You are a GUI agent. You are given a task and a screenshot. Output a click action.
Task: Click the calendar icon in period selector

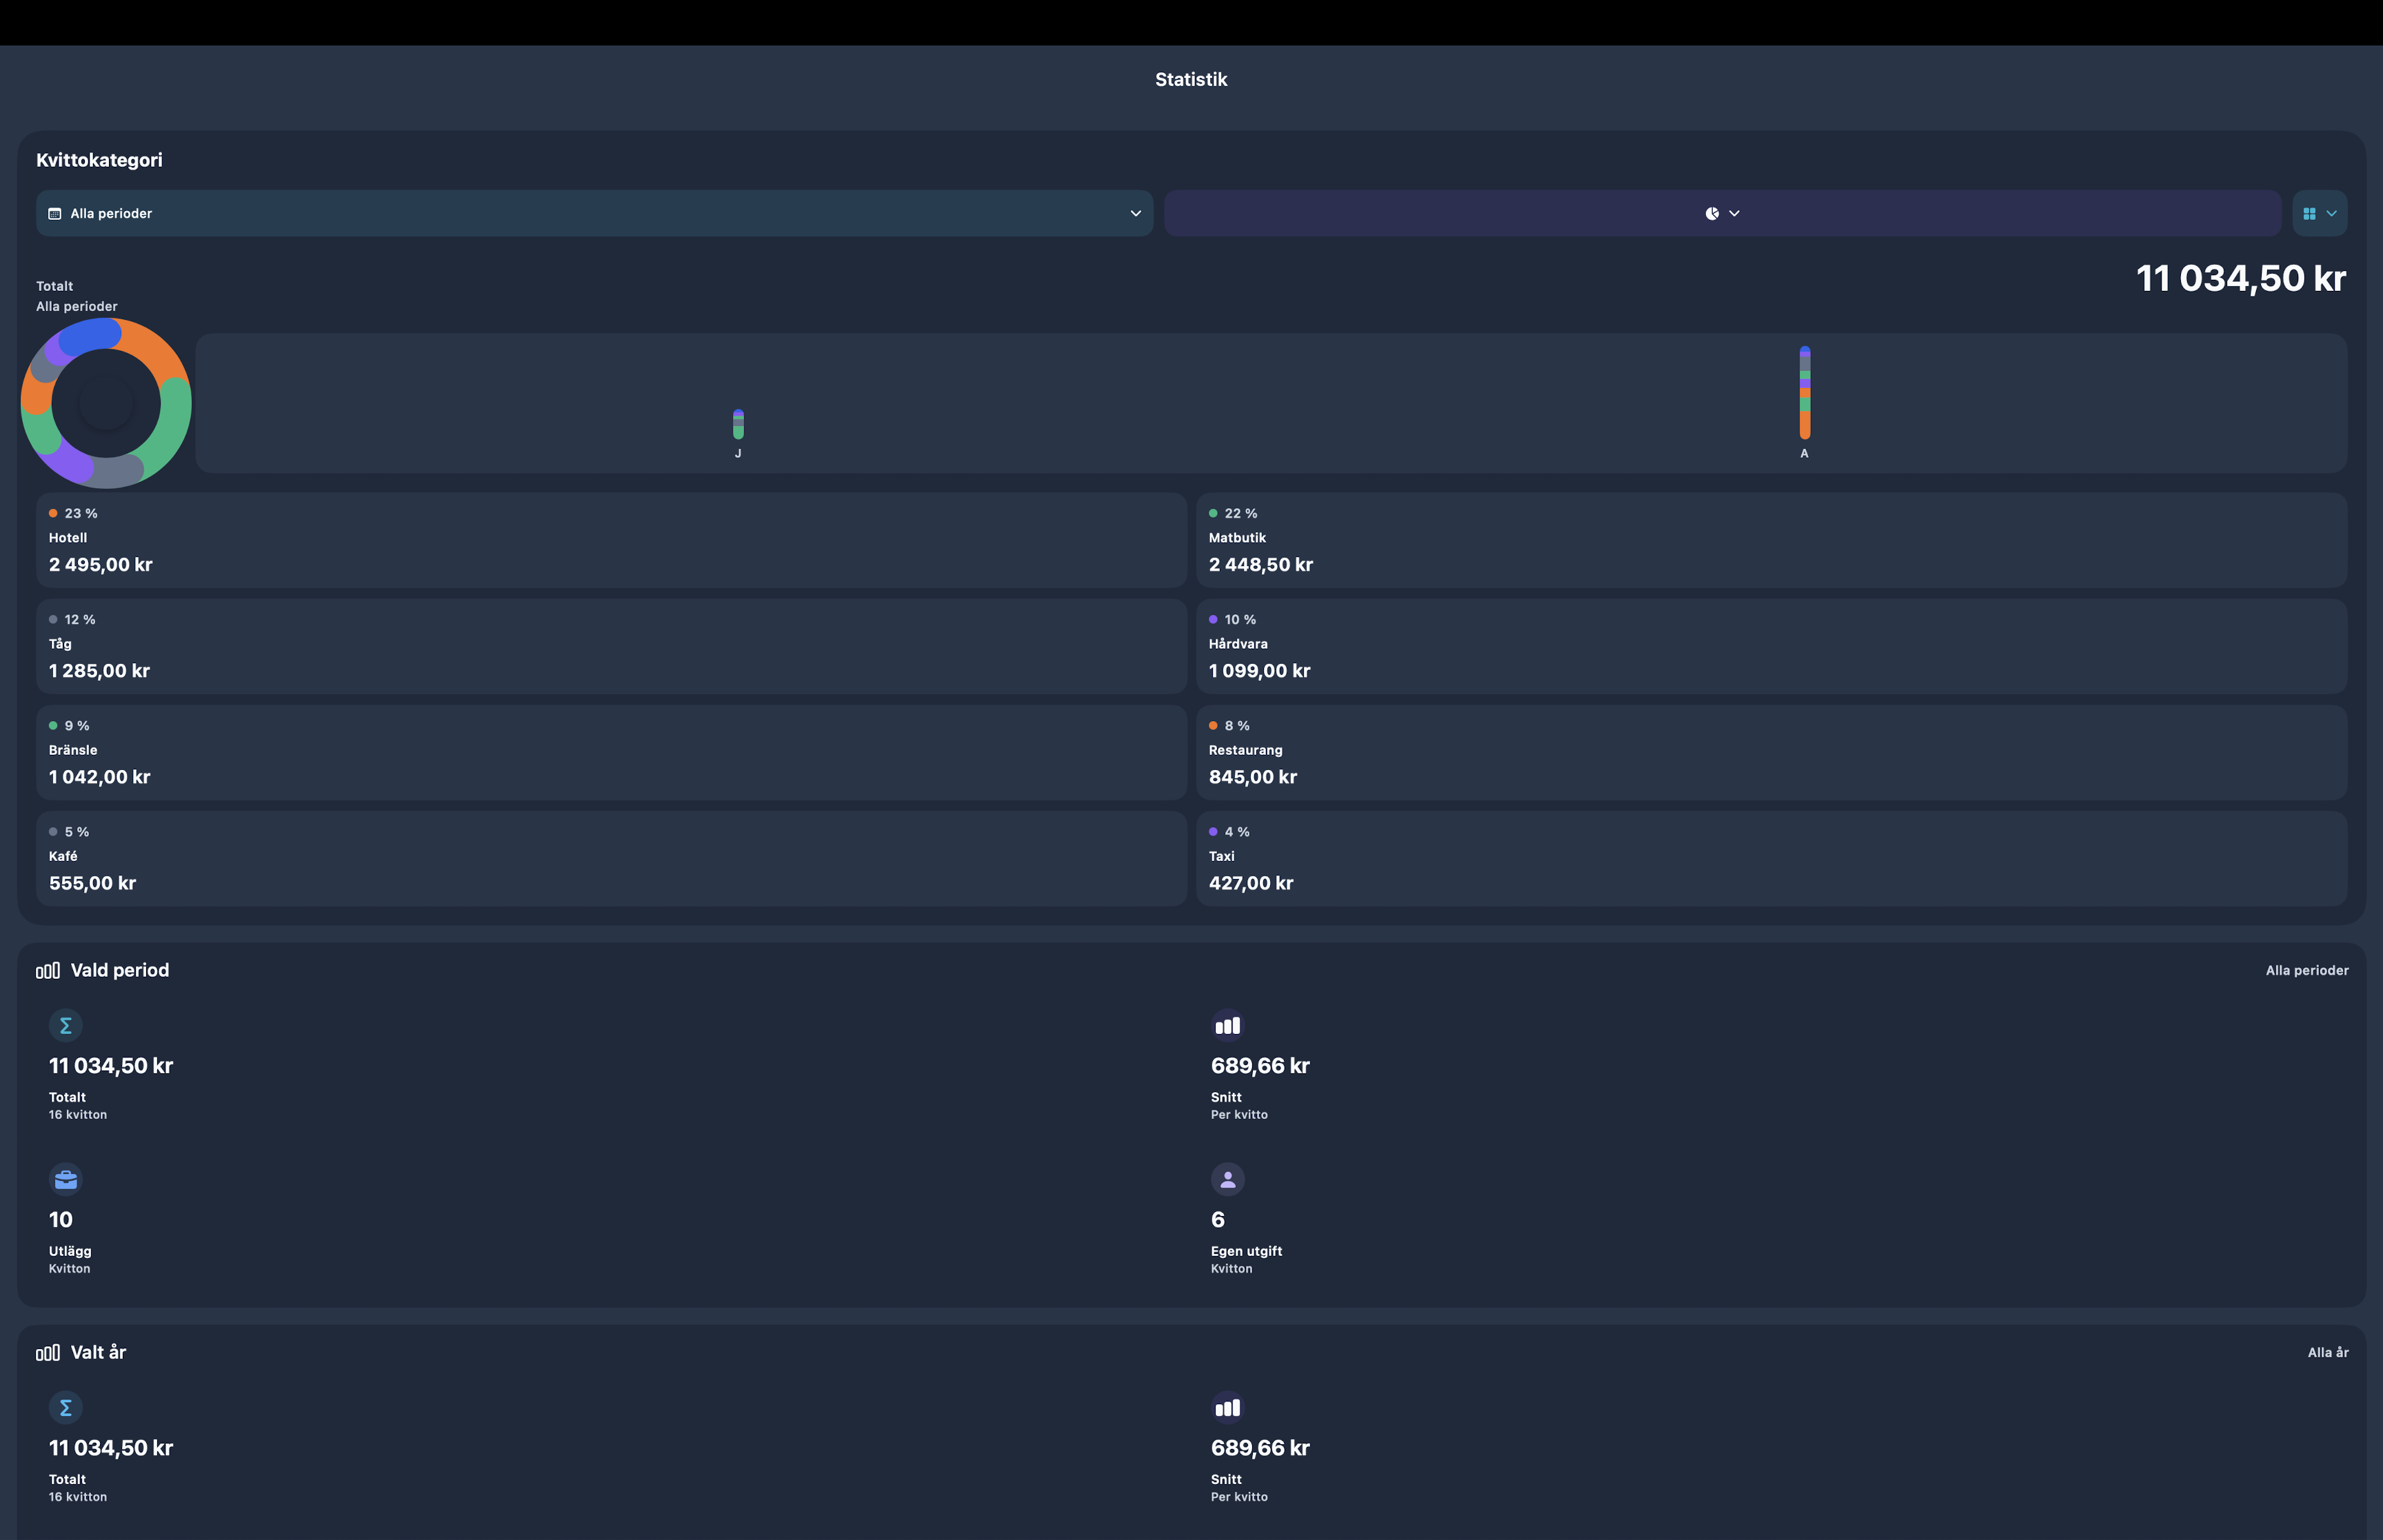55,213
